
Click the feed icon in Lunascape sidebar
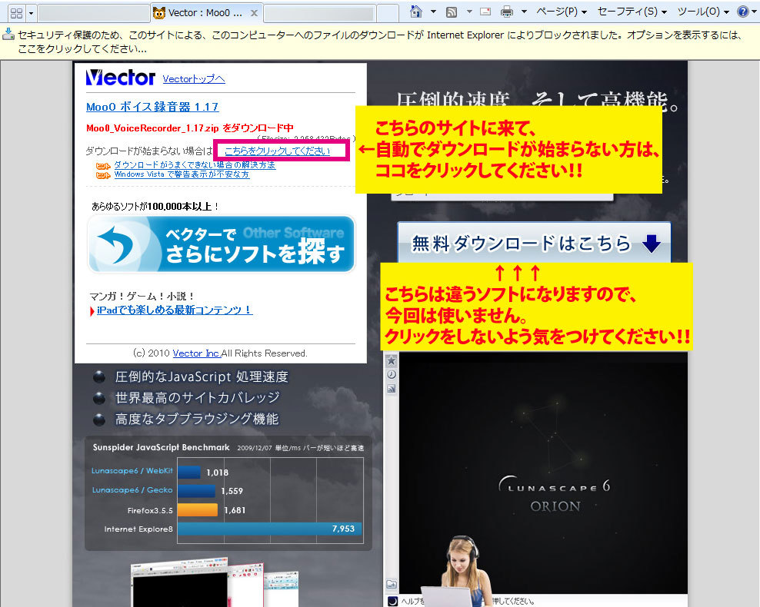pos(391,388)
